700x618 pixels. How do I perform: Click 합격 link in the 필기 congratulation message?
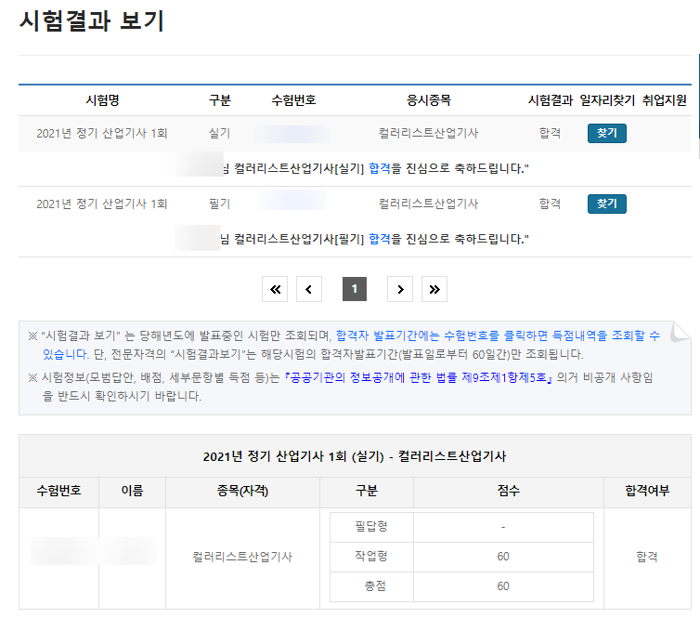coord(380,239)
